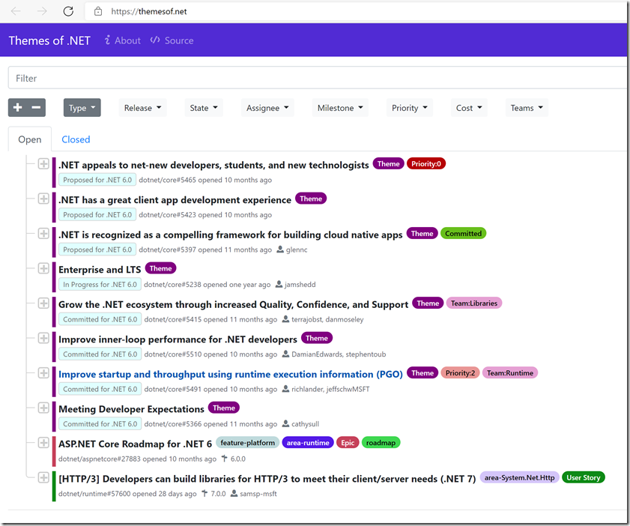Expand the '[HTTP/3] Developers can build libraries' row

pos(43,477)
